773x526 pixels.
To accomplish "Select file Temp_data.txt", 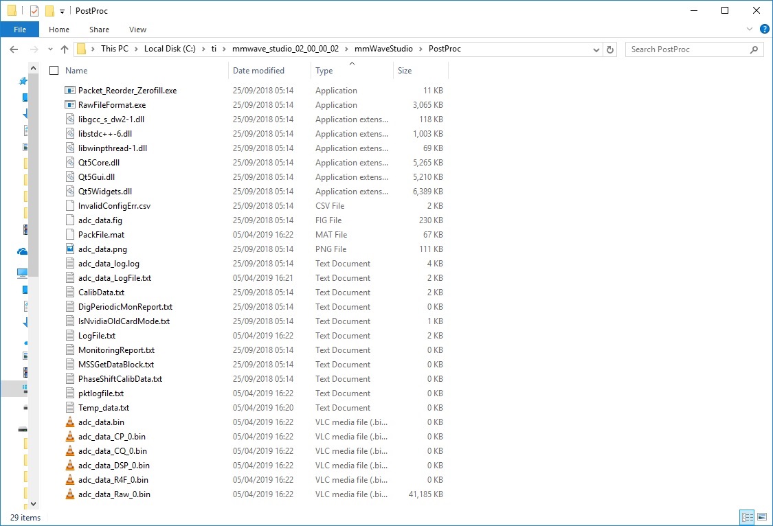I will coord(104,408).
